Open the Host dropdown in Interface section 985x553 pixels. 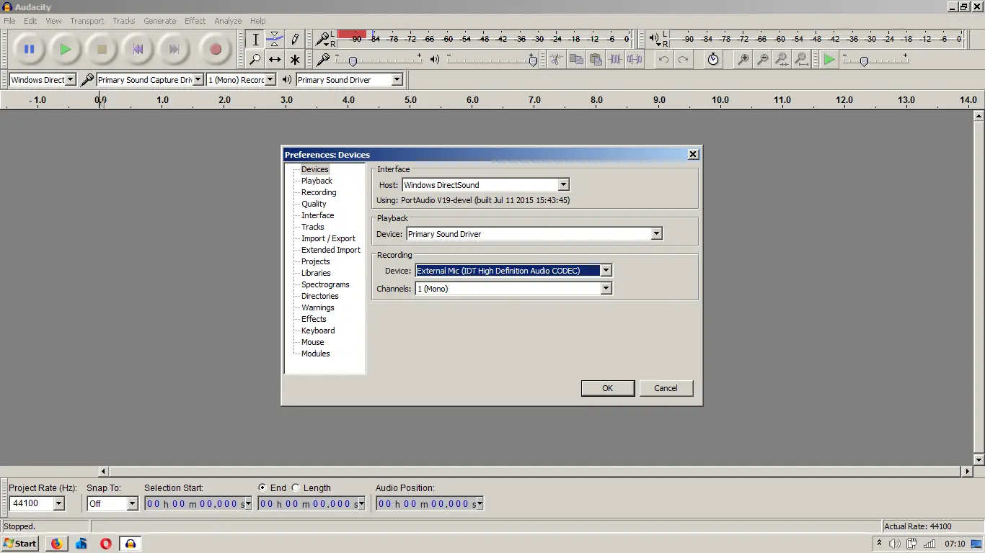coord(563,185)
